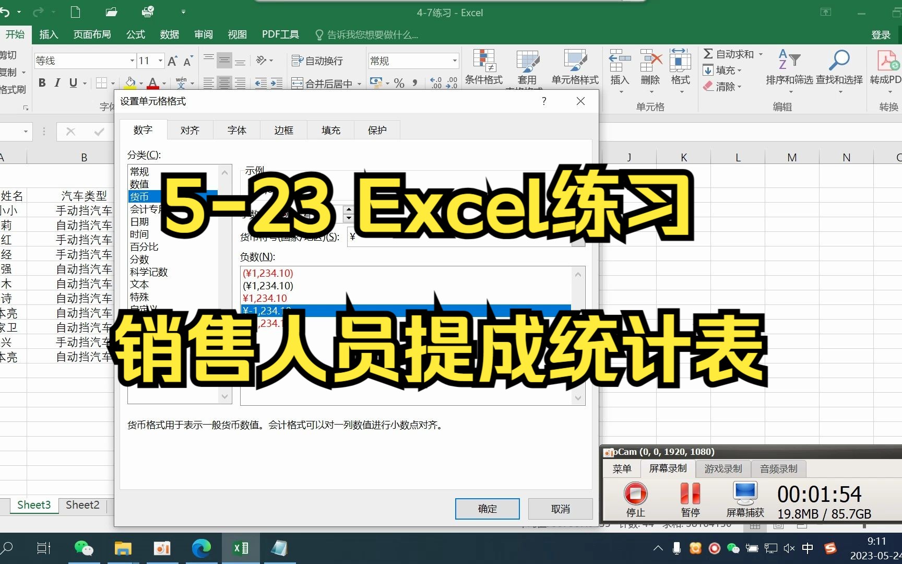Expand the AutoSum dropdown arrow

760,54
